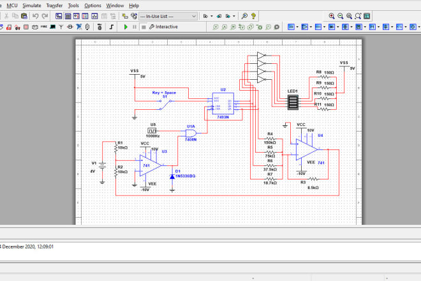This screenshot has width=421, height=281.
Task: Expand the forward annotate dropdown arrow
Action: tap(234, 16)
